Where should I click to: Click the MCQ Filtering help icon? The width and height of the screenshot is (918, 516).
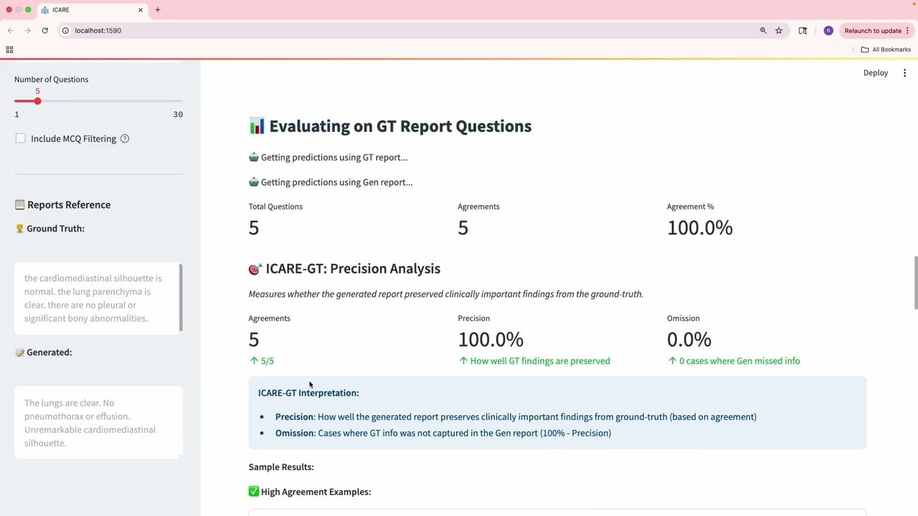125,139
